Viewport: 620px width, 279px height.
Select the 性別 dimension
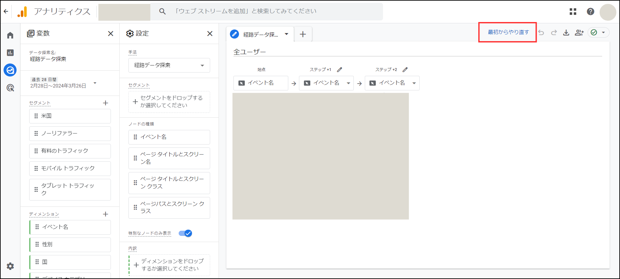(70, 245)
